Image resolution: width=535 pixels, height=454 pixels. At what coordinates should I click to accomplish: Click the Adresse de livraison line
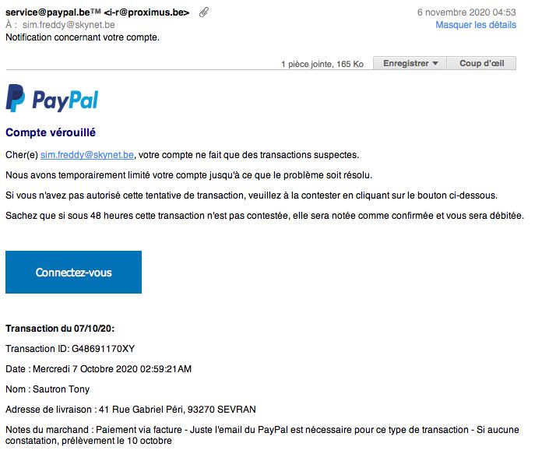[x=131, y=410]
